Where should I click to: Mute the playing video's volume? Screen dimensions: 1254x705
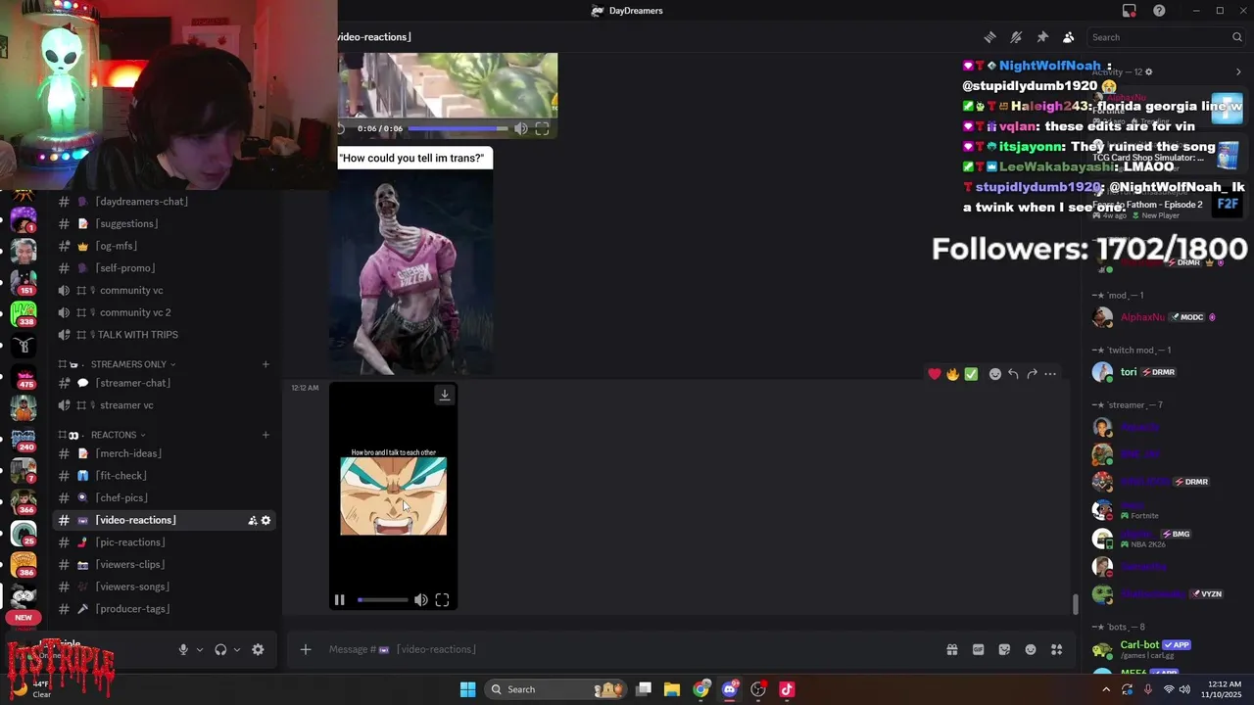420,600
